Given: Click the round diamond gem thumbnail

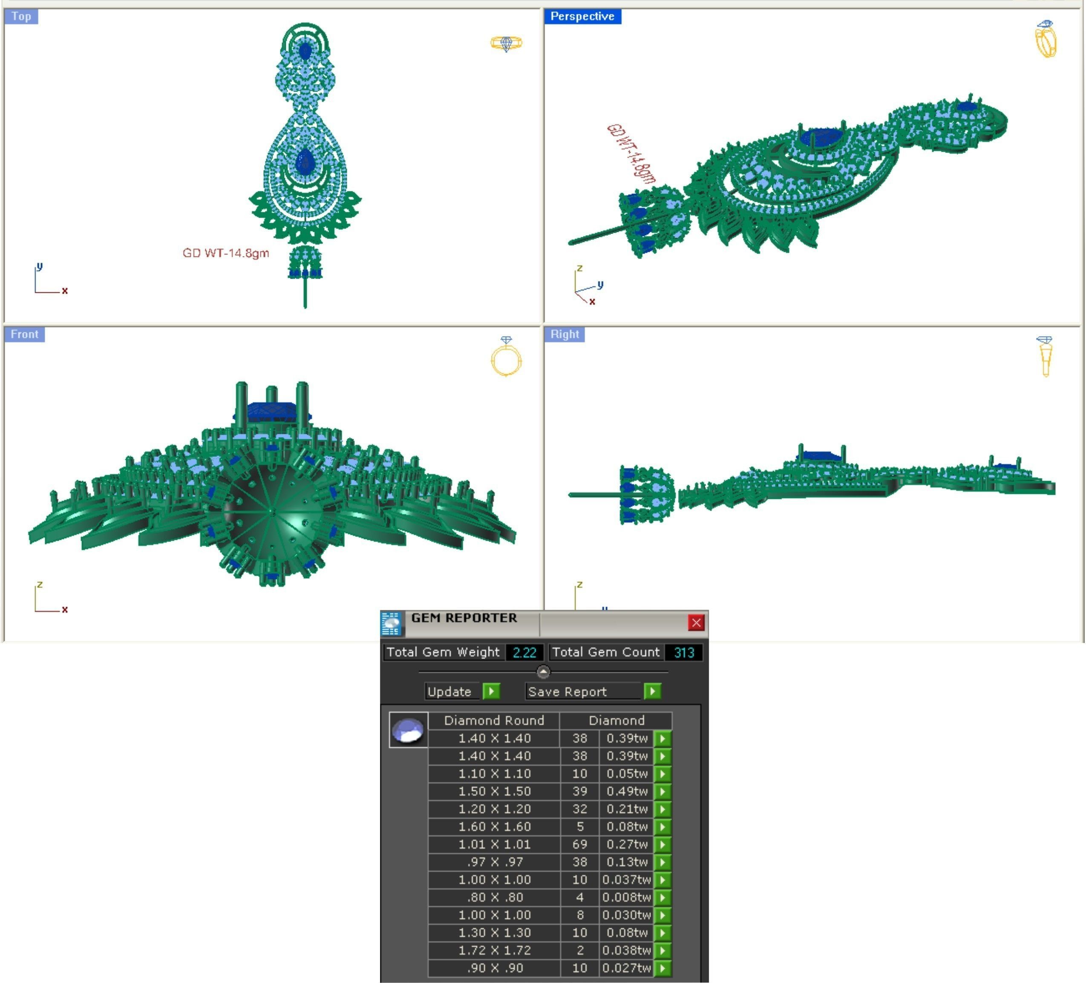Looking at the screenshot, I should coord(408,730).
